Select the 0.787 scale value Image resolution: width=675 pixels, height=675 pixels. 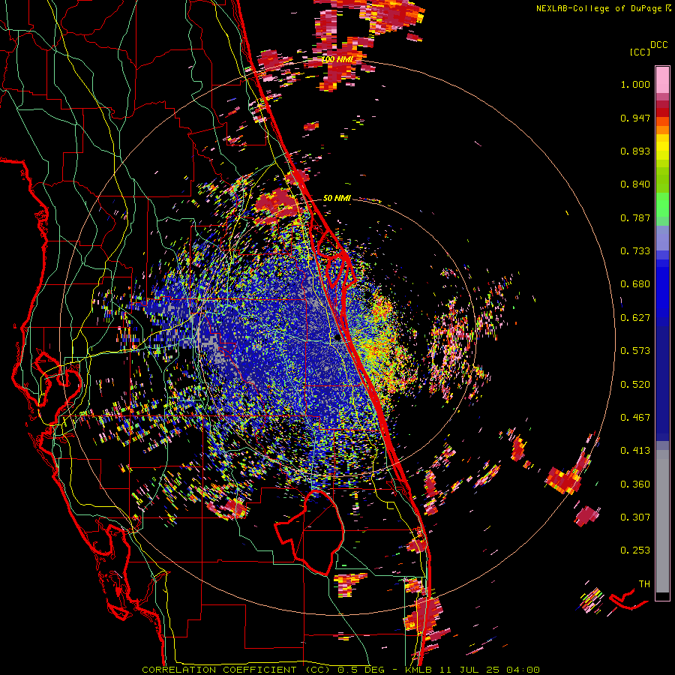coord(635,217)
